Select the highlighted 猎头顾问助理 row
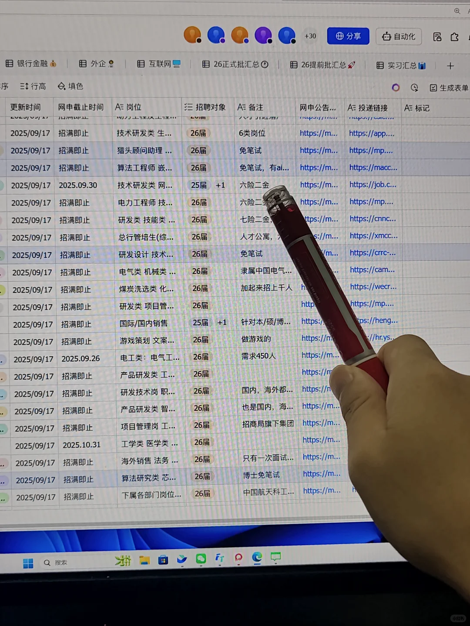 coord(144,150)
